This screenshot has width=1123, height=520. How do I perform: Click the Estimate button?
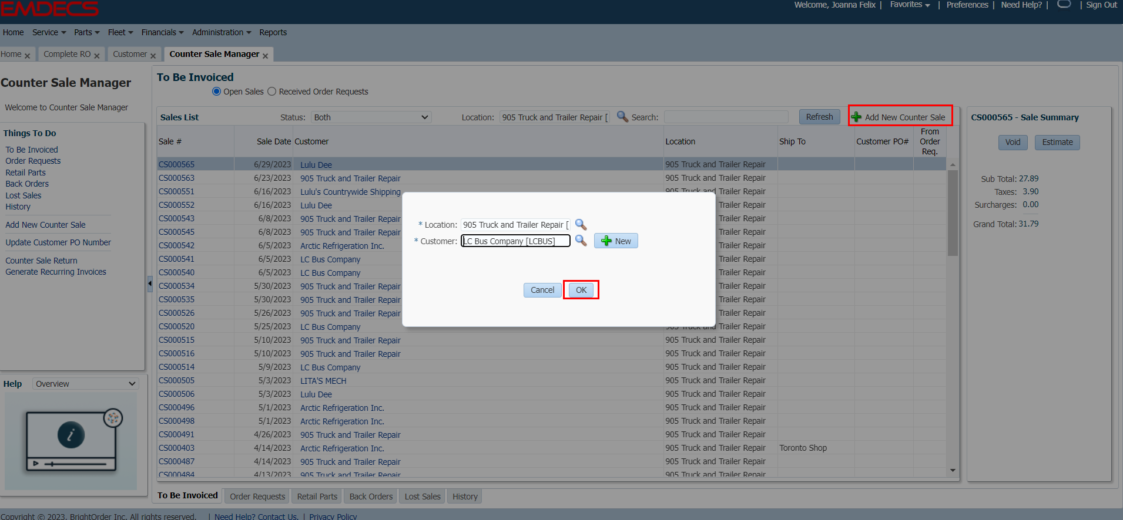coord(1057,142)
